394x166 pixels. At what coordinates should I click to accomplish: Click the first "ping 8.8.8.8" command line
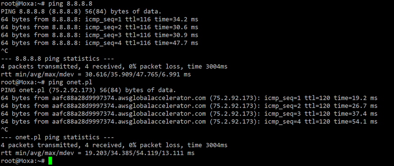click(x=47, y=4)
